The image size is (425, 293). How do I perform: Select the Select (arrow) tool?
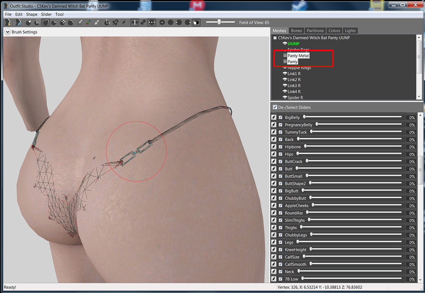point(29,22)
